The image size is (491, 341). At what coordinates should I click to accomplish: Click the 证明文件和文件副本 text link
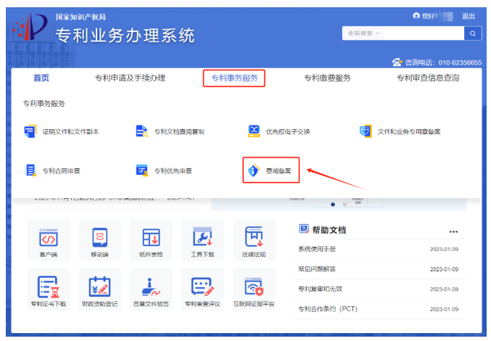point(70,131)
